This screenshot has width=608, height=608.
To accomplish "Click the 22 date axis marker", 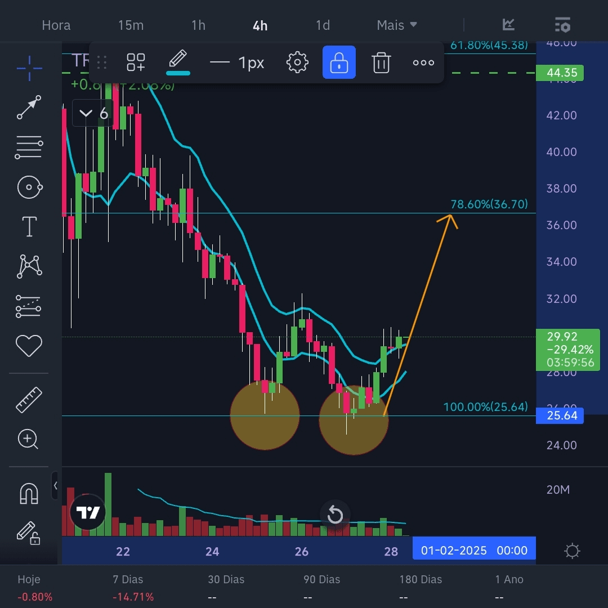I will tap(123, 551).
